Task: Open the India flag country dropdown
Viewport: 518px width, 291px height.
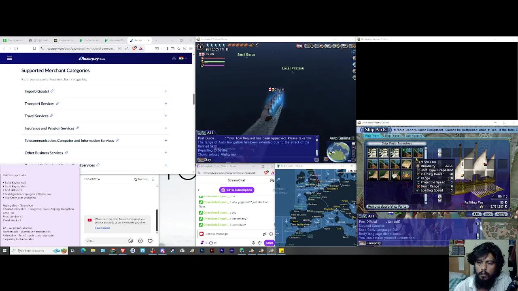Action: click(x=183, y=59)
